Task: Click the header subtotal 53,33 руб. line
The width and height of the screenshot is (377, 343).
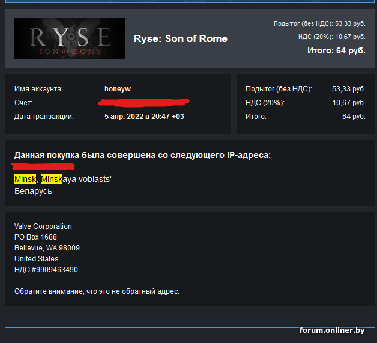Action: point(319,23)
